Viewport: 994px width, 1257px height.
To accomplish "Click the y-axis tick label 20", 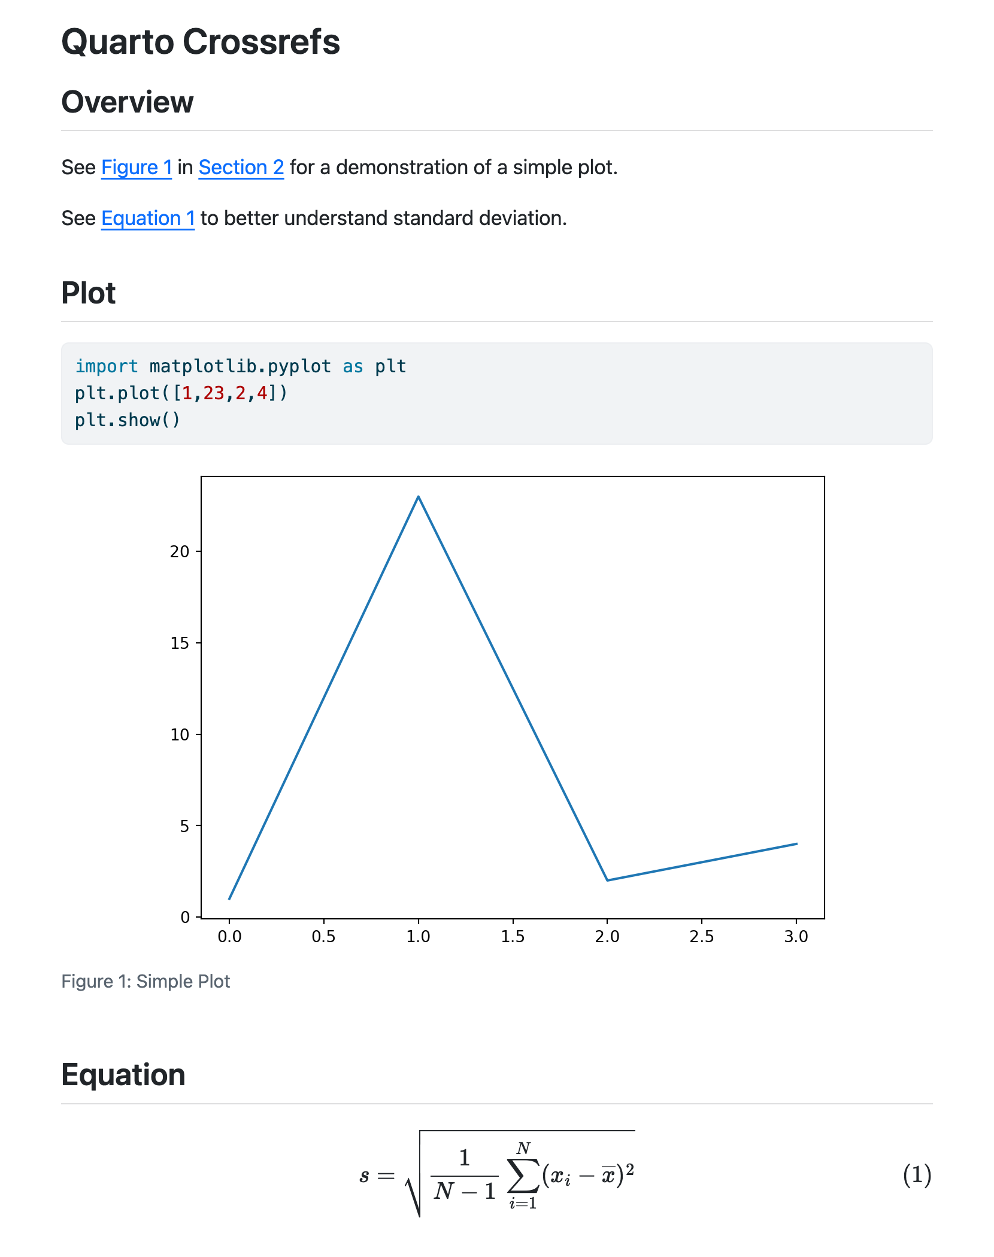I will coord(180,552).
